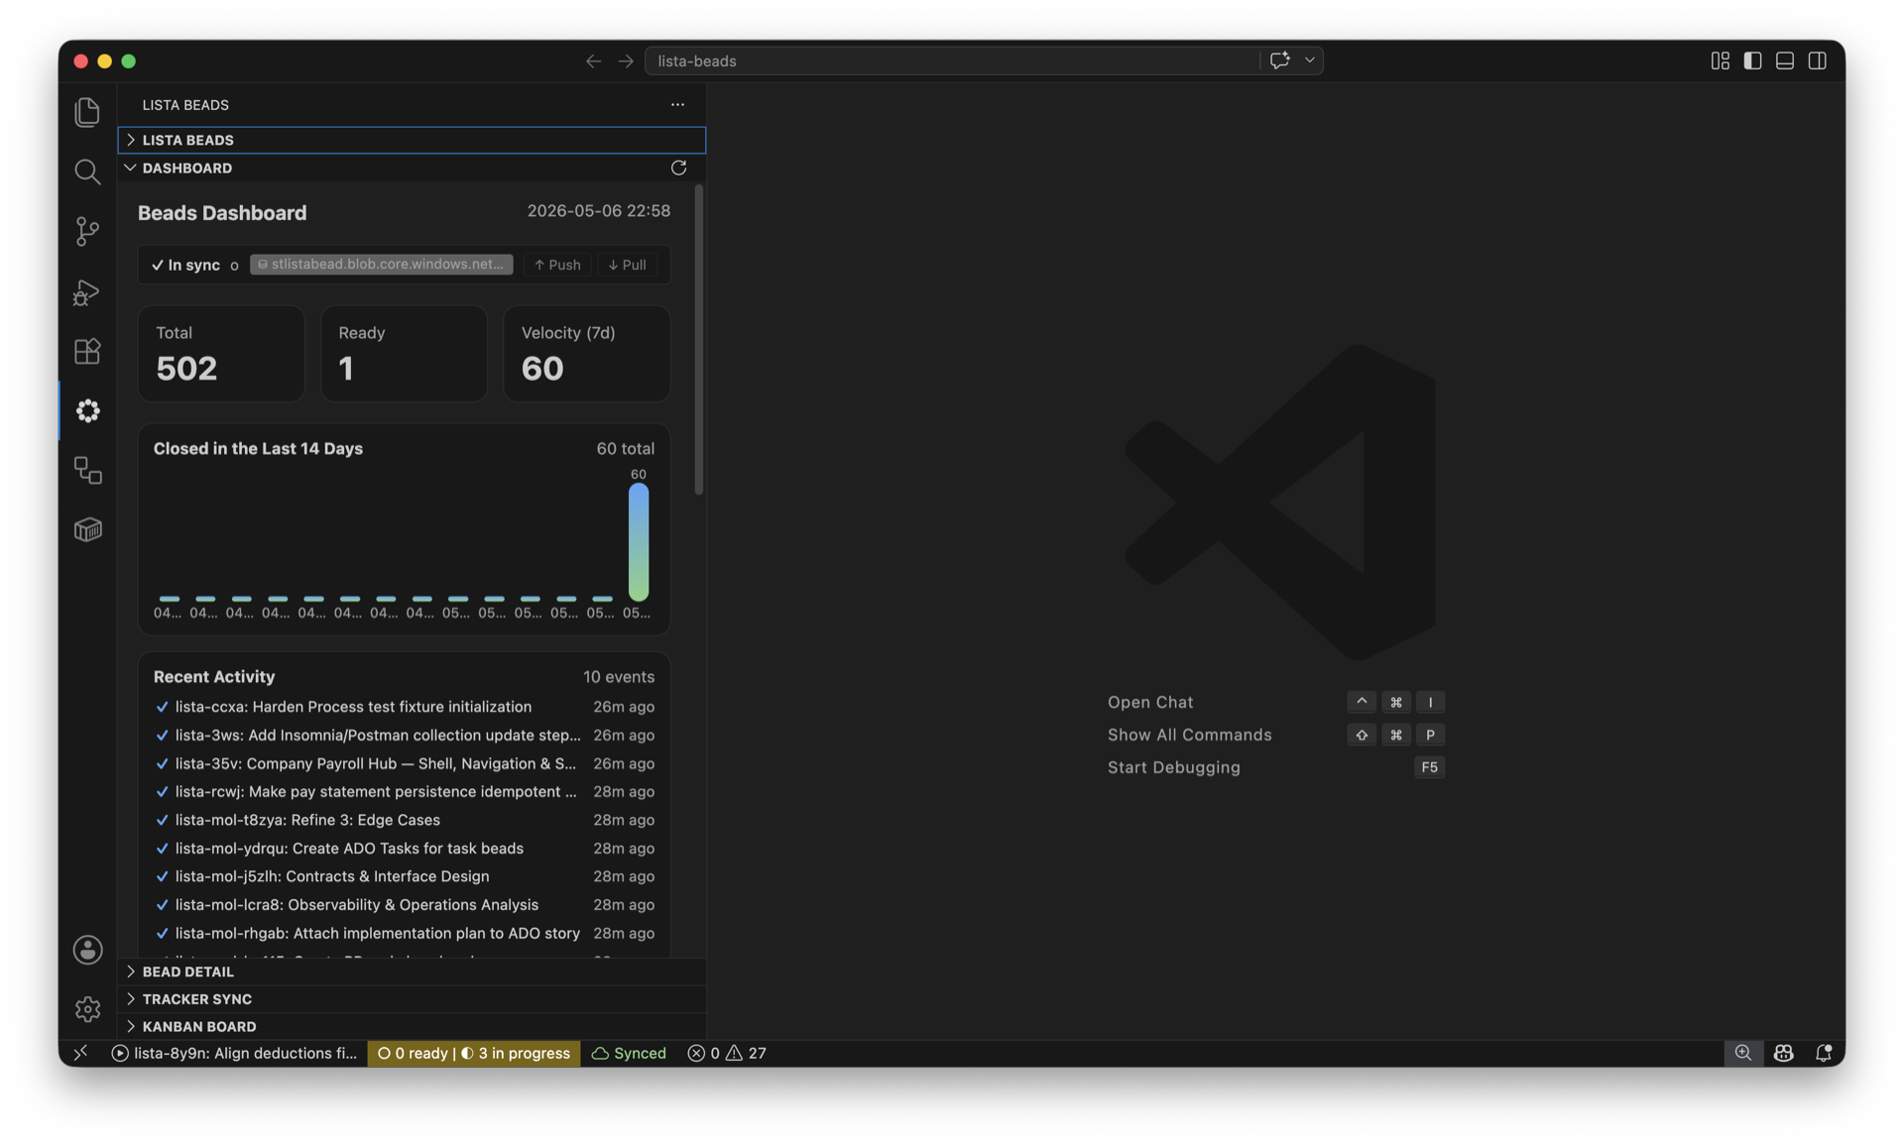Open the Lista Beads panel more actions menu
The width and height of the screenshot is (1904, 1144).
click(x=677, y=104)
